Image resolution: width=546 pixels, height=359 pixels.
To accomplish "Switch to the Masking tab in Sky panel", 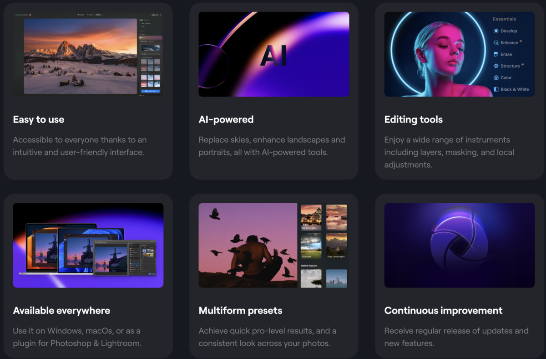I will [151, 41].
